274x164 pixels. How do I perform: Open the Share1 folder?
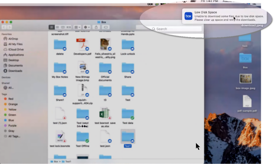60,91
